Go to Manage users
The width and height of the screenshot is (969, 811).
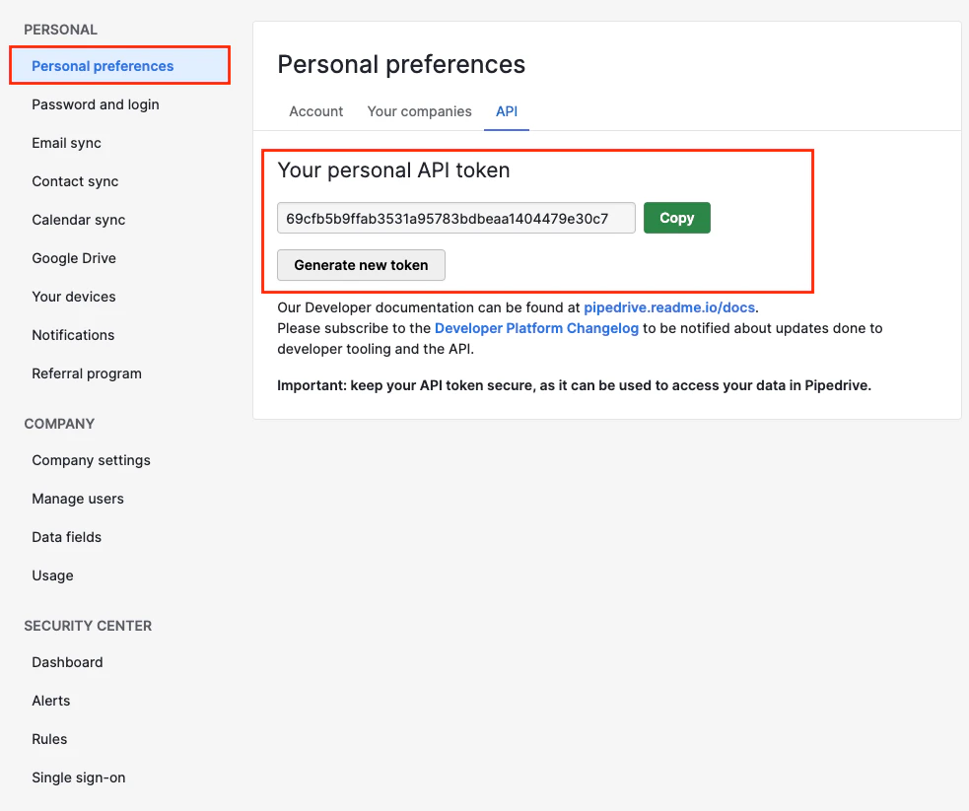pyautogui.click(x=77, y=499)
